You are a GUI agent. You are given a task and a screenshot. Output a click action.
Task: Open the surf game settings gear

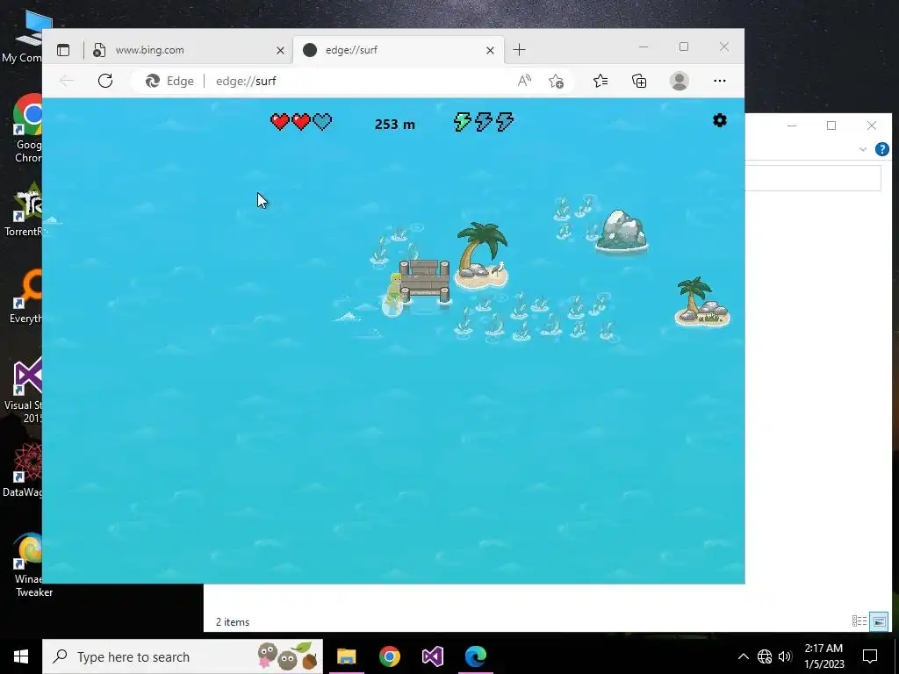(x=720, y=120)
